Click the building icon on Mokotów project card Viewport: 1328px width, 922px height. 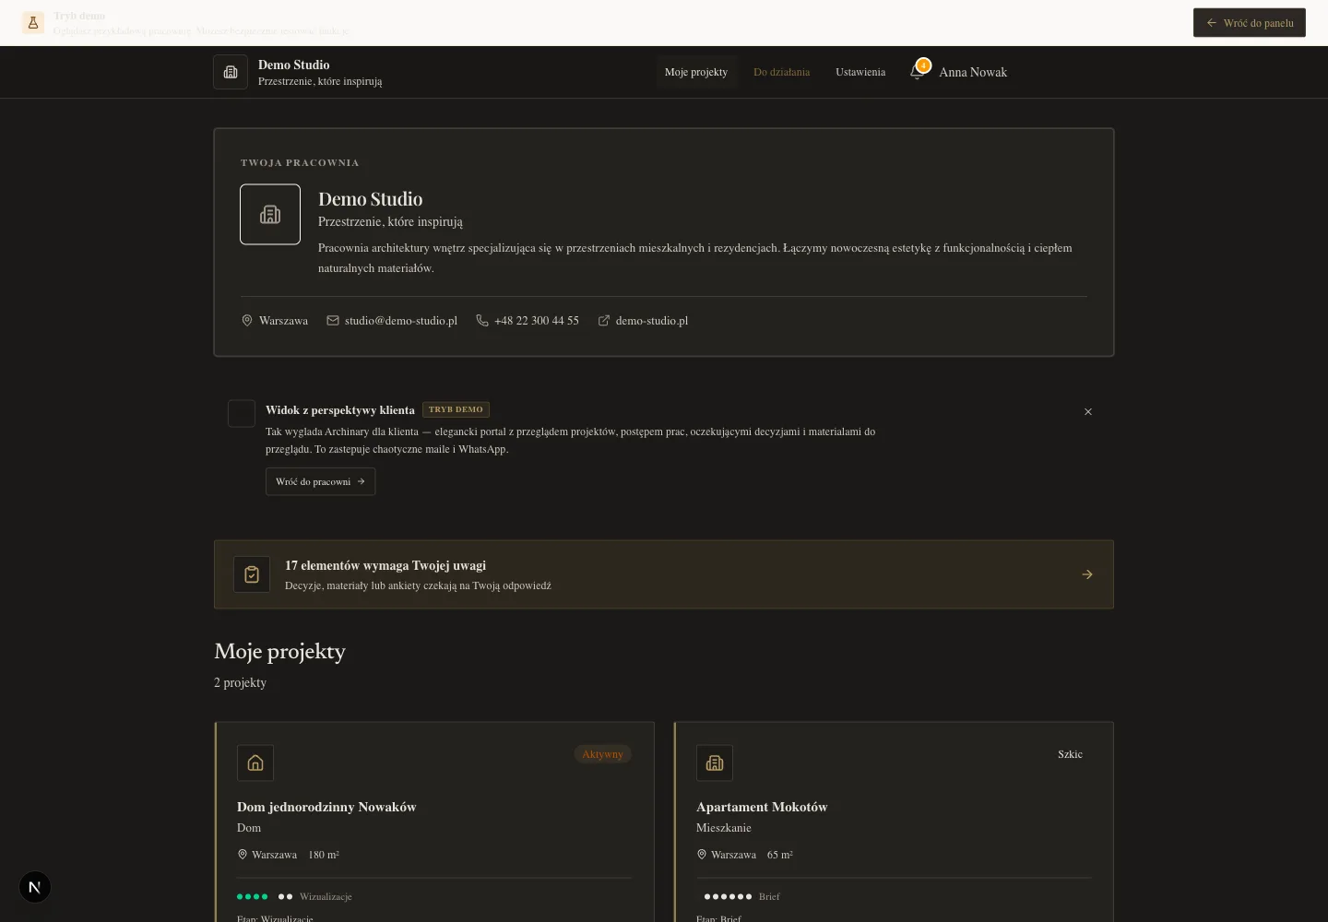[715, 763]
